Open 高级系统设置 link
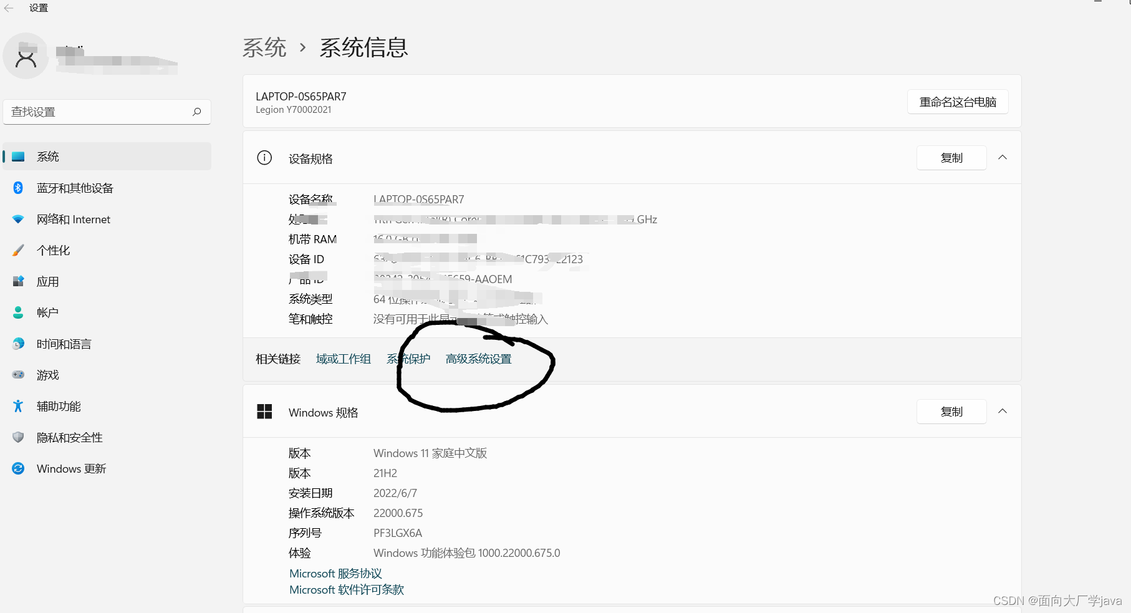This screenshot has width=1131, height=613. click(479, 359)
